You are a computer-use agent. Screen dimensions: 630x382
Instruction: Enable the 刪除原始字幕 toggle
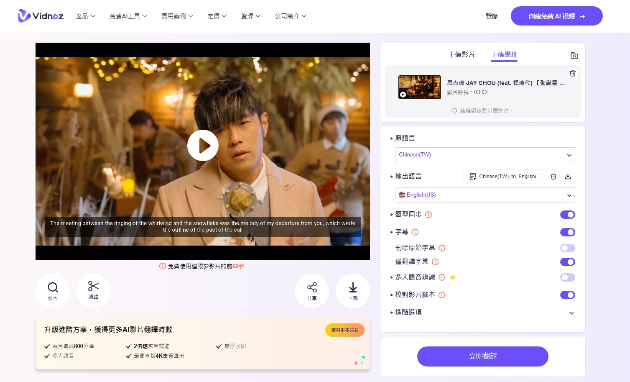[x=567, y=248]
